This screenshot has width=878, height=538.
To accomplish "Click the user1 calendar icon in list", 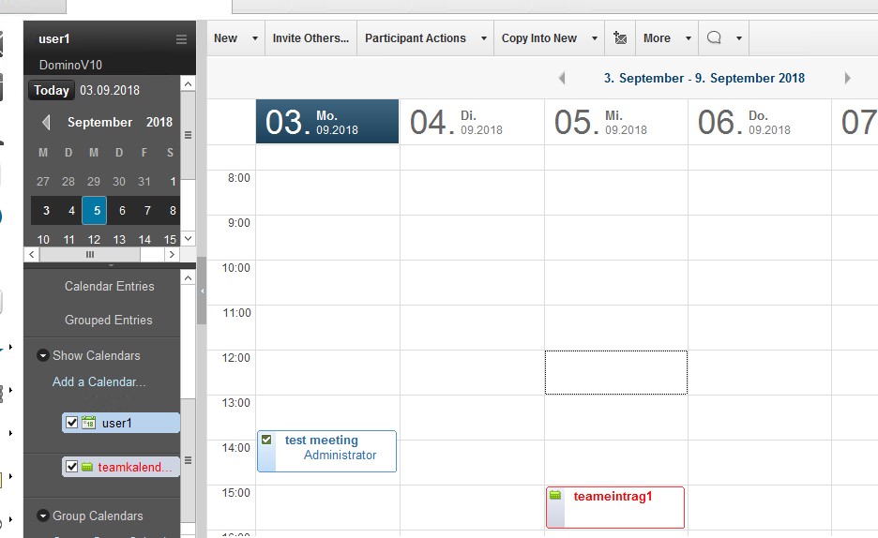I will point(89,423).
